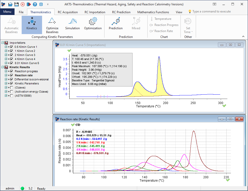Viewport: 248px width, 191px height.
Task: Collapse the ribbon with the chevron arrow
Action: click(243, 36)
